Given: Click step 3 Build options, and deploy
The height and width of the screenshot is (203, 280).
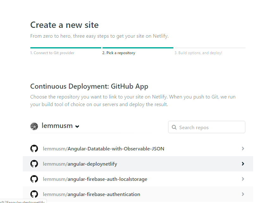Looking at the screenshot, I should click(x=198, y=53).
